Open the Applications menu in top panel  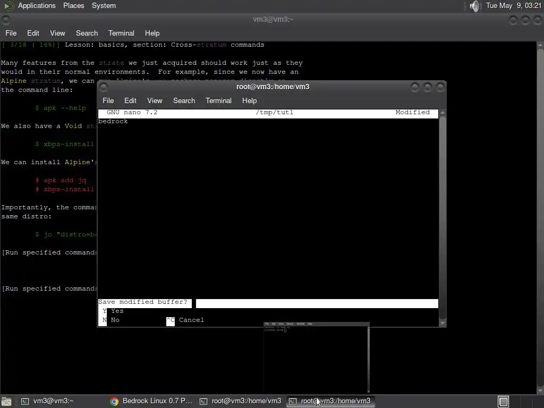(x=37, y=5)
